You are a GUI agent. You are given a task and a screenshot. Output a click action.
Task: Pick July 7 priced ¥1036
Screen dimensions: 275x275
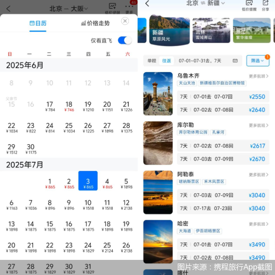pyautogui.click(x=31, y=205)
